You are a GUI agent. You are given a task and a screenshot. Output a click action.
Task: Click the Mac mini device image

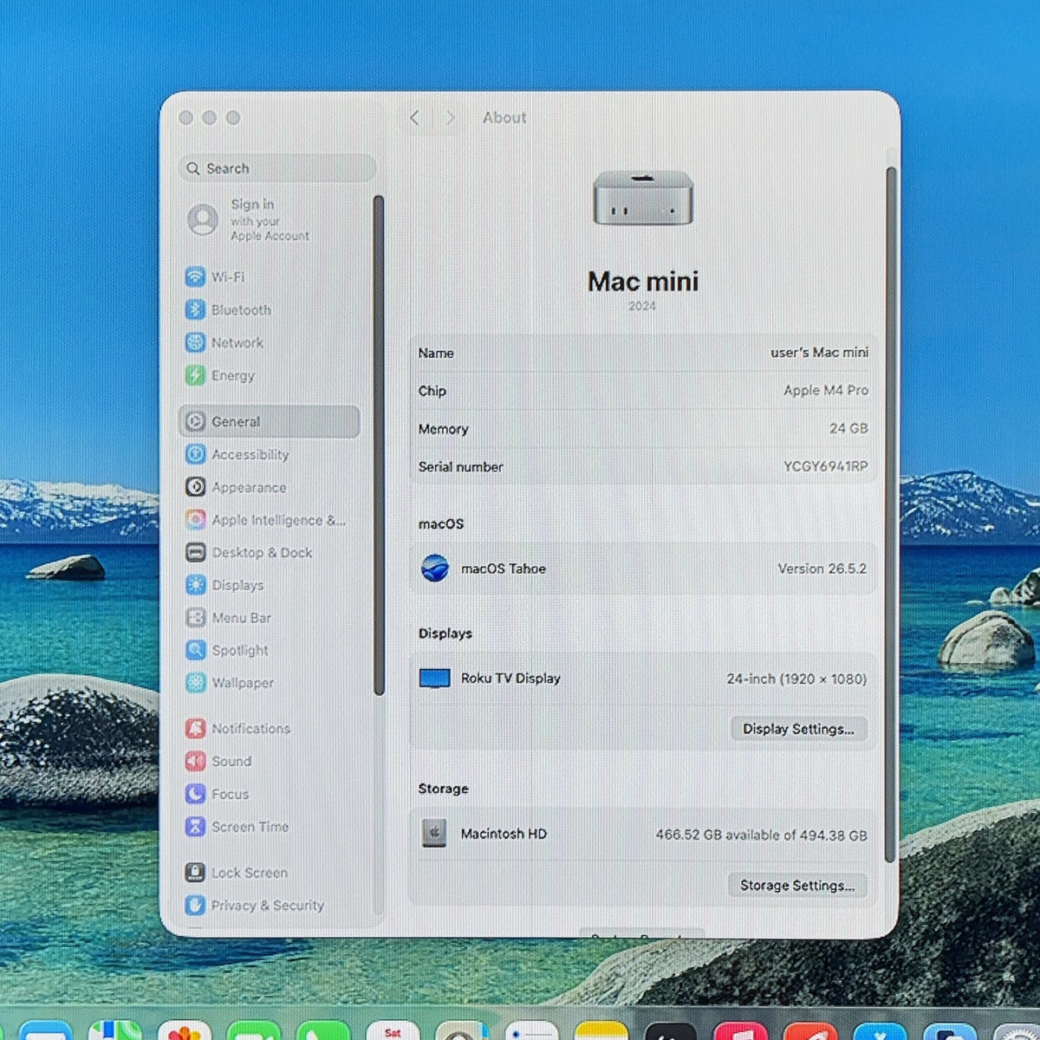pos(643,198)
